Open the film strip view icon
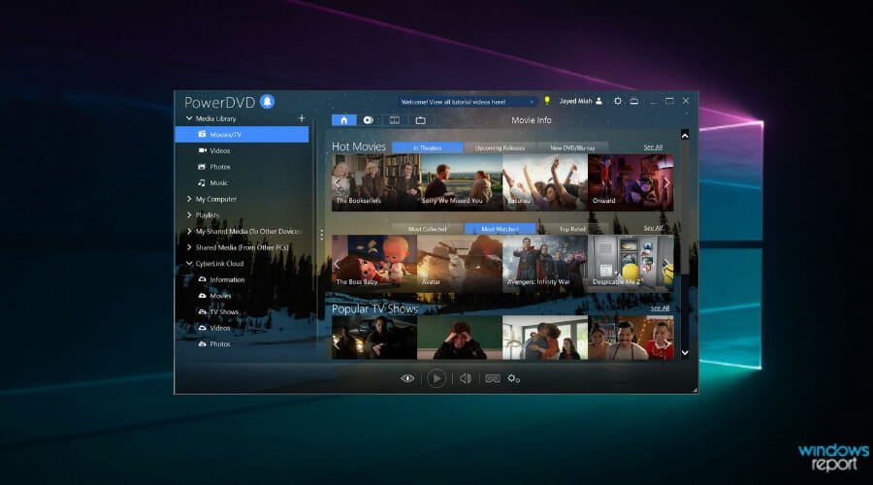The width and height of the screenshot is (873, 485). pyautogui.click(x=394, y=120)
